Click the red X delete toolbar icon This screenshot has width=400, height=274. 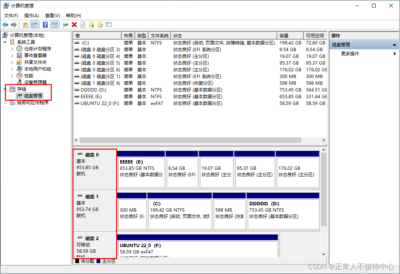(74, 25)
